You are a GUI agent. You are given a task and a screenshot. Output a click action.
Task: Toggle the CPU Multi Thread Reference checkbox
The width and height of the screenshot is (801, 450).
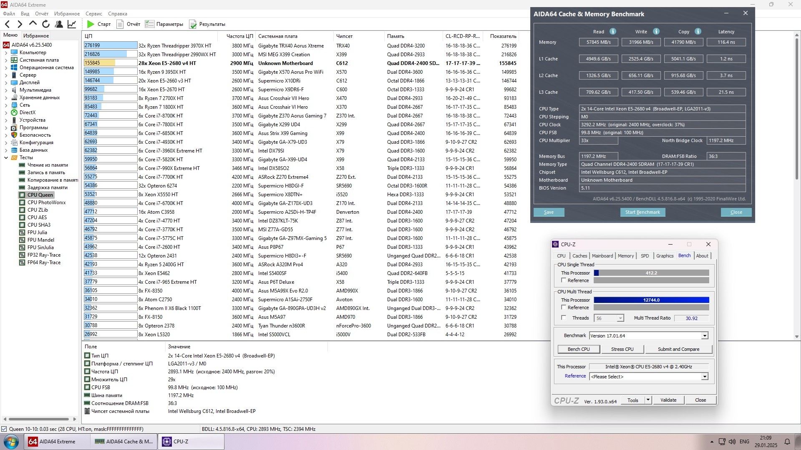pos(564,307)
